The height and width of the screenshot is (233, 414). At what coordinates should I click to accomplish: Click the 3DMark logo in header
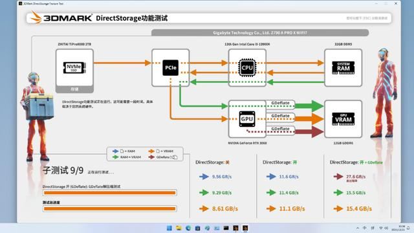61,18
